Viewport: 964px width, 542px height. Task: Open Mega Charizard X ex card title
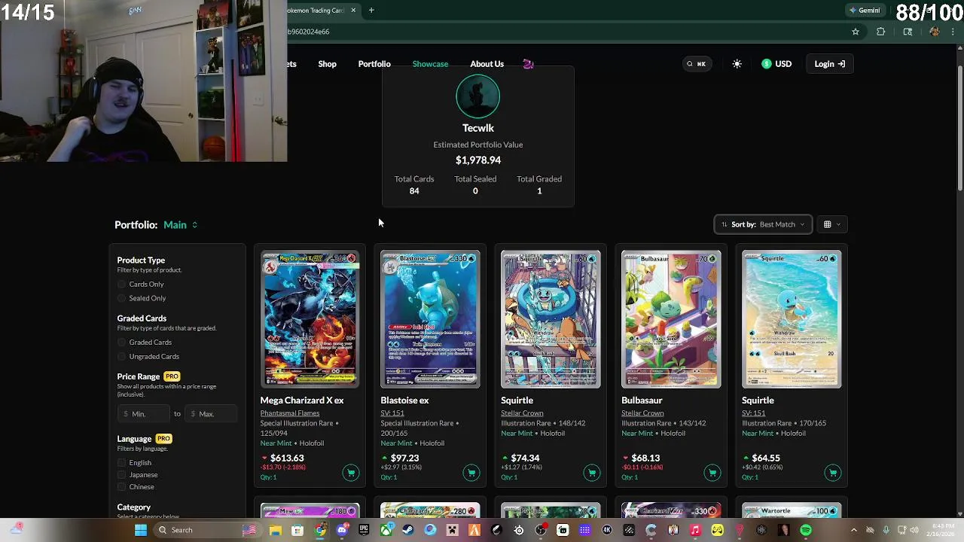pyautogui.click(x=302, y=400)
